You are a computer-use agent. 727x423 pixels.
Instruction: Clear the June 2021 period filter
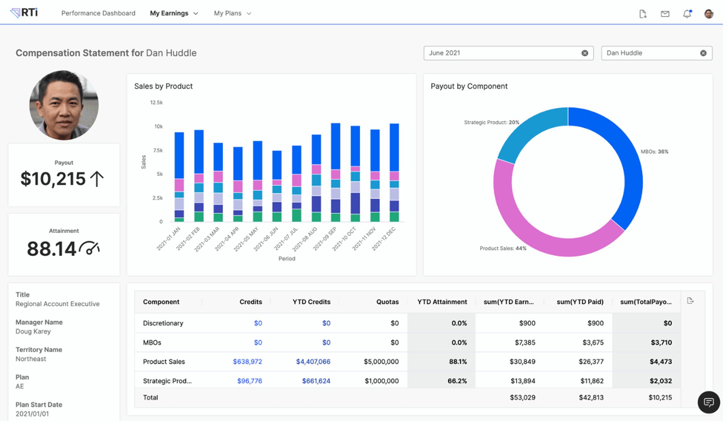tap(585, 53)
